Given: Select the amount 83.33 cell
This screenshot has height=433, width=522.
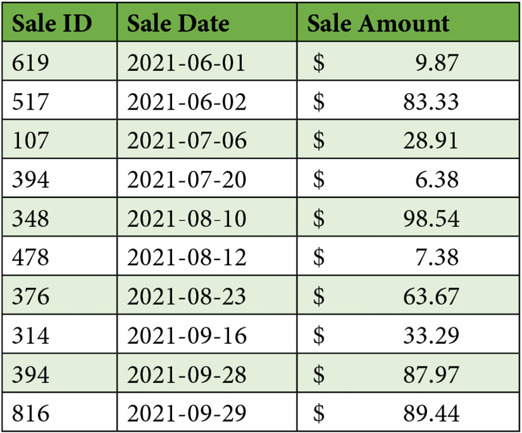Looking at the screenshot, I should [x=431, y=101].
